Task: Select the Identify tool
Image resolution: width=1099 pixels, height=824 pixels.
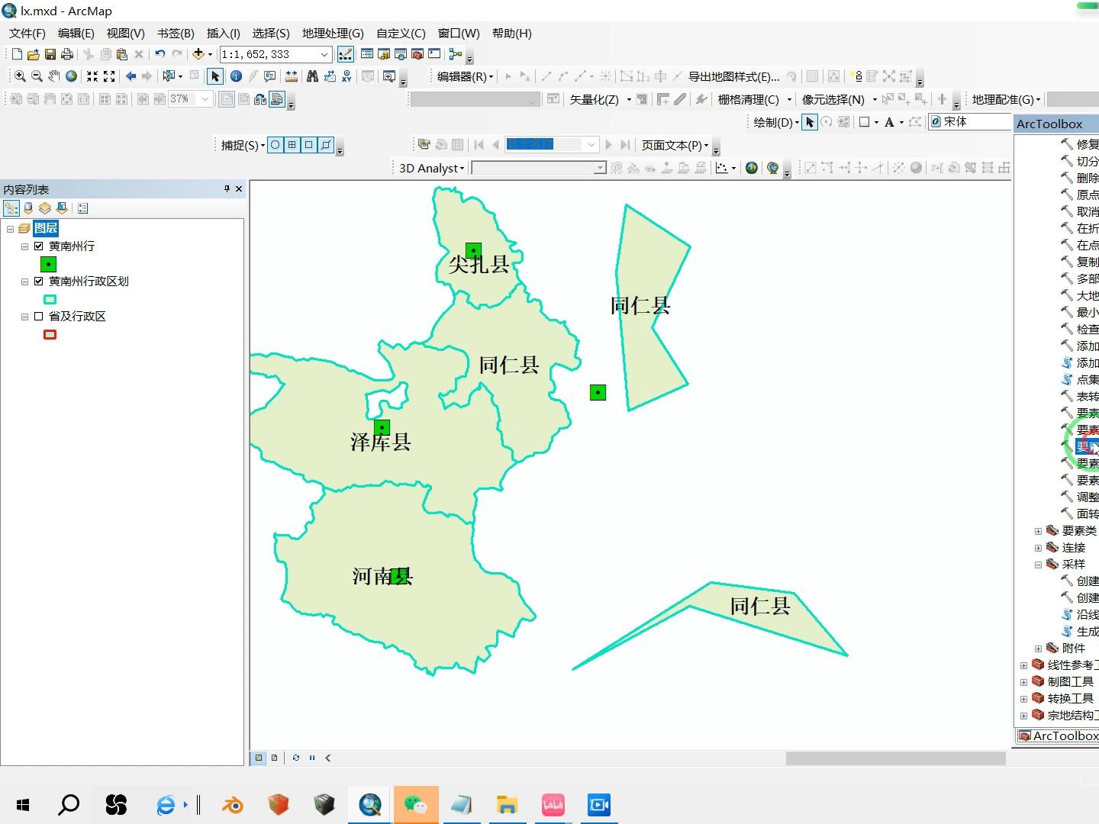Action: pyautogui.click(x=237, y=76)
